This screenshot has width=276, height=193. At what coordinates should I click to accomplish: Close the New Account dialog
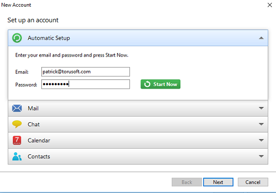(270, 5)
